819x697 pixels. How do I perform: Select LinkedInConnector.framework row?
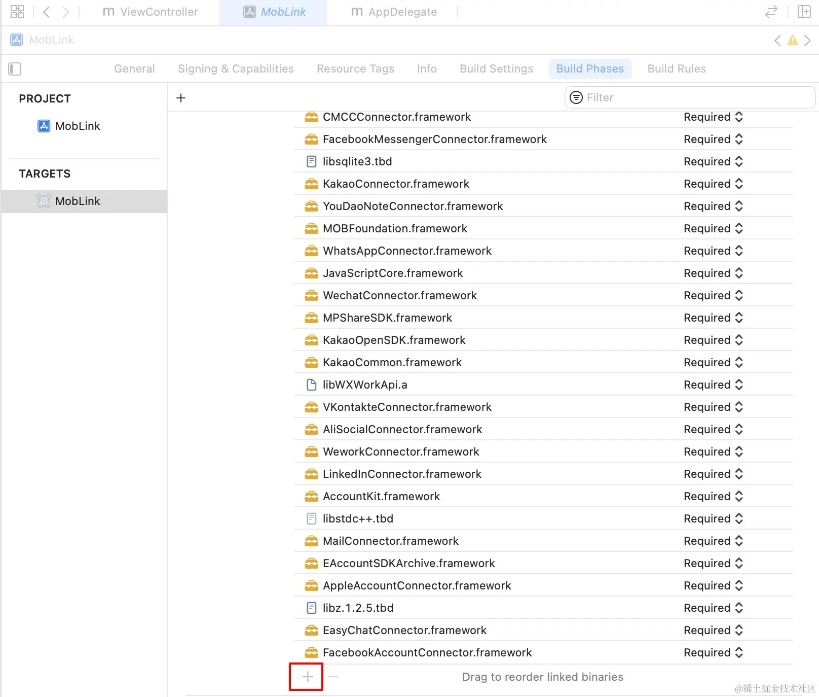pyautogui.click(x=543, y=474)
